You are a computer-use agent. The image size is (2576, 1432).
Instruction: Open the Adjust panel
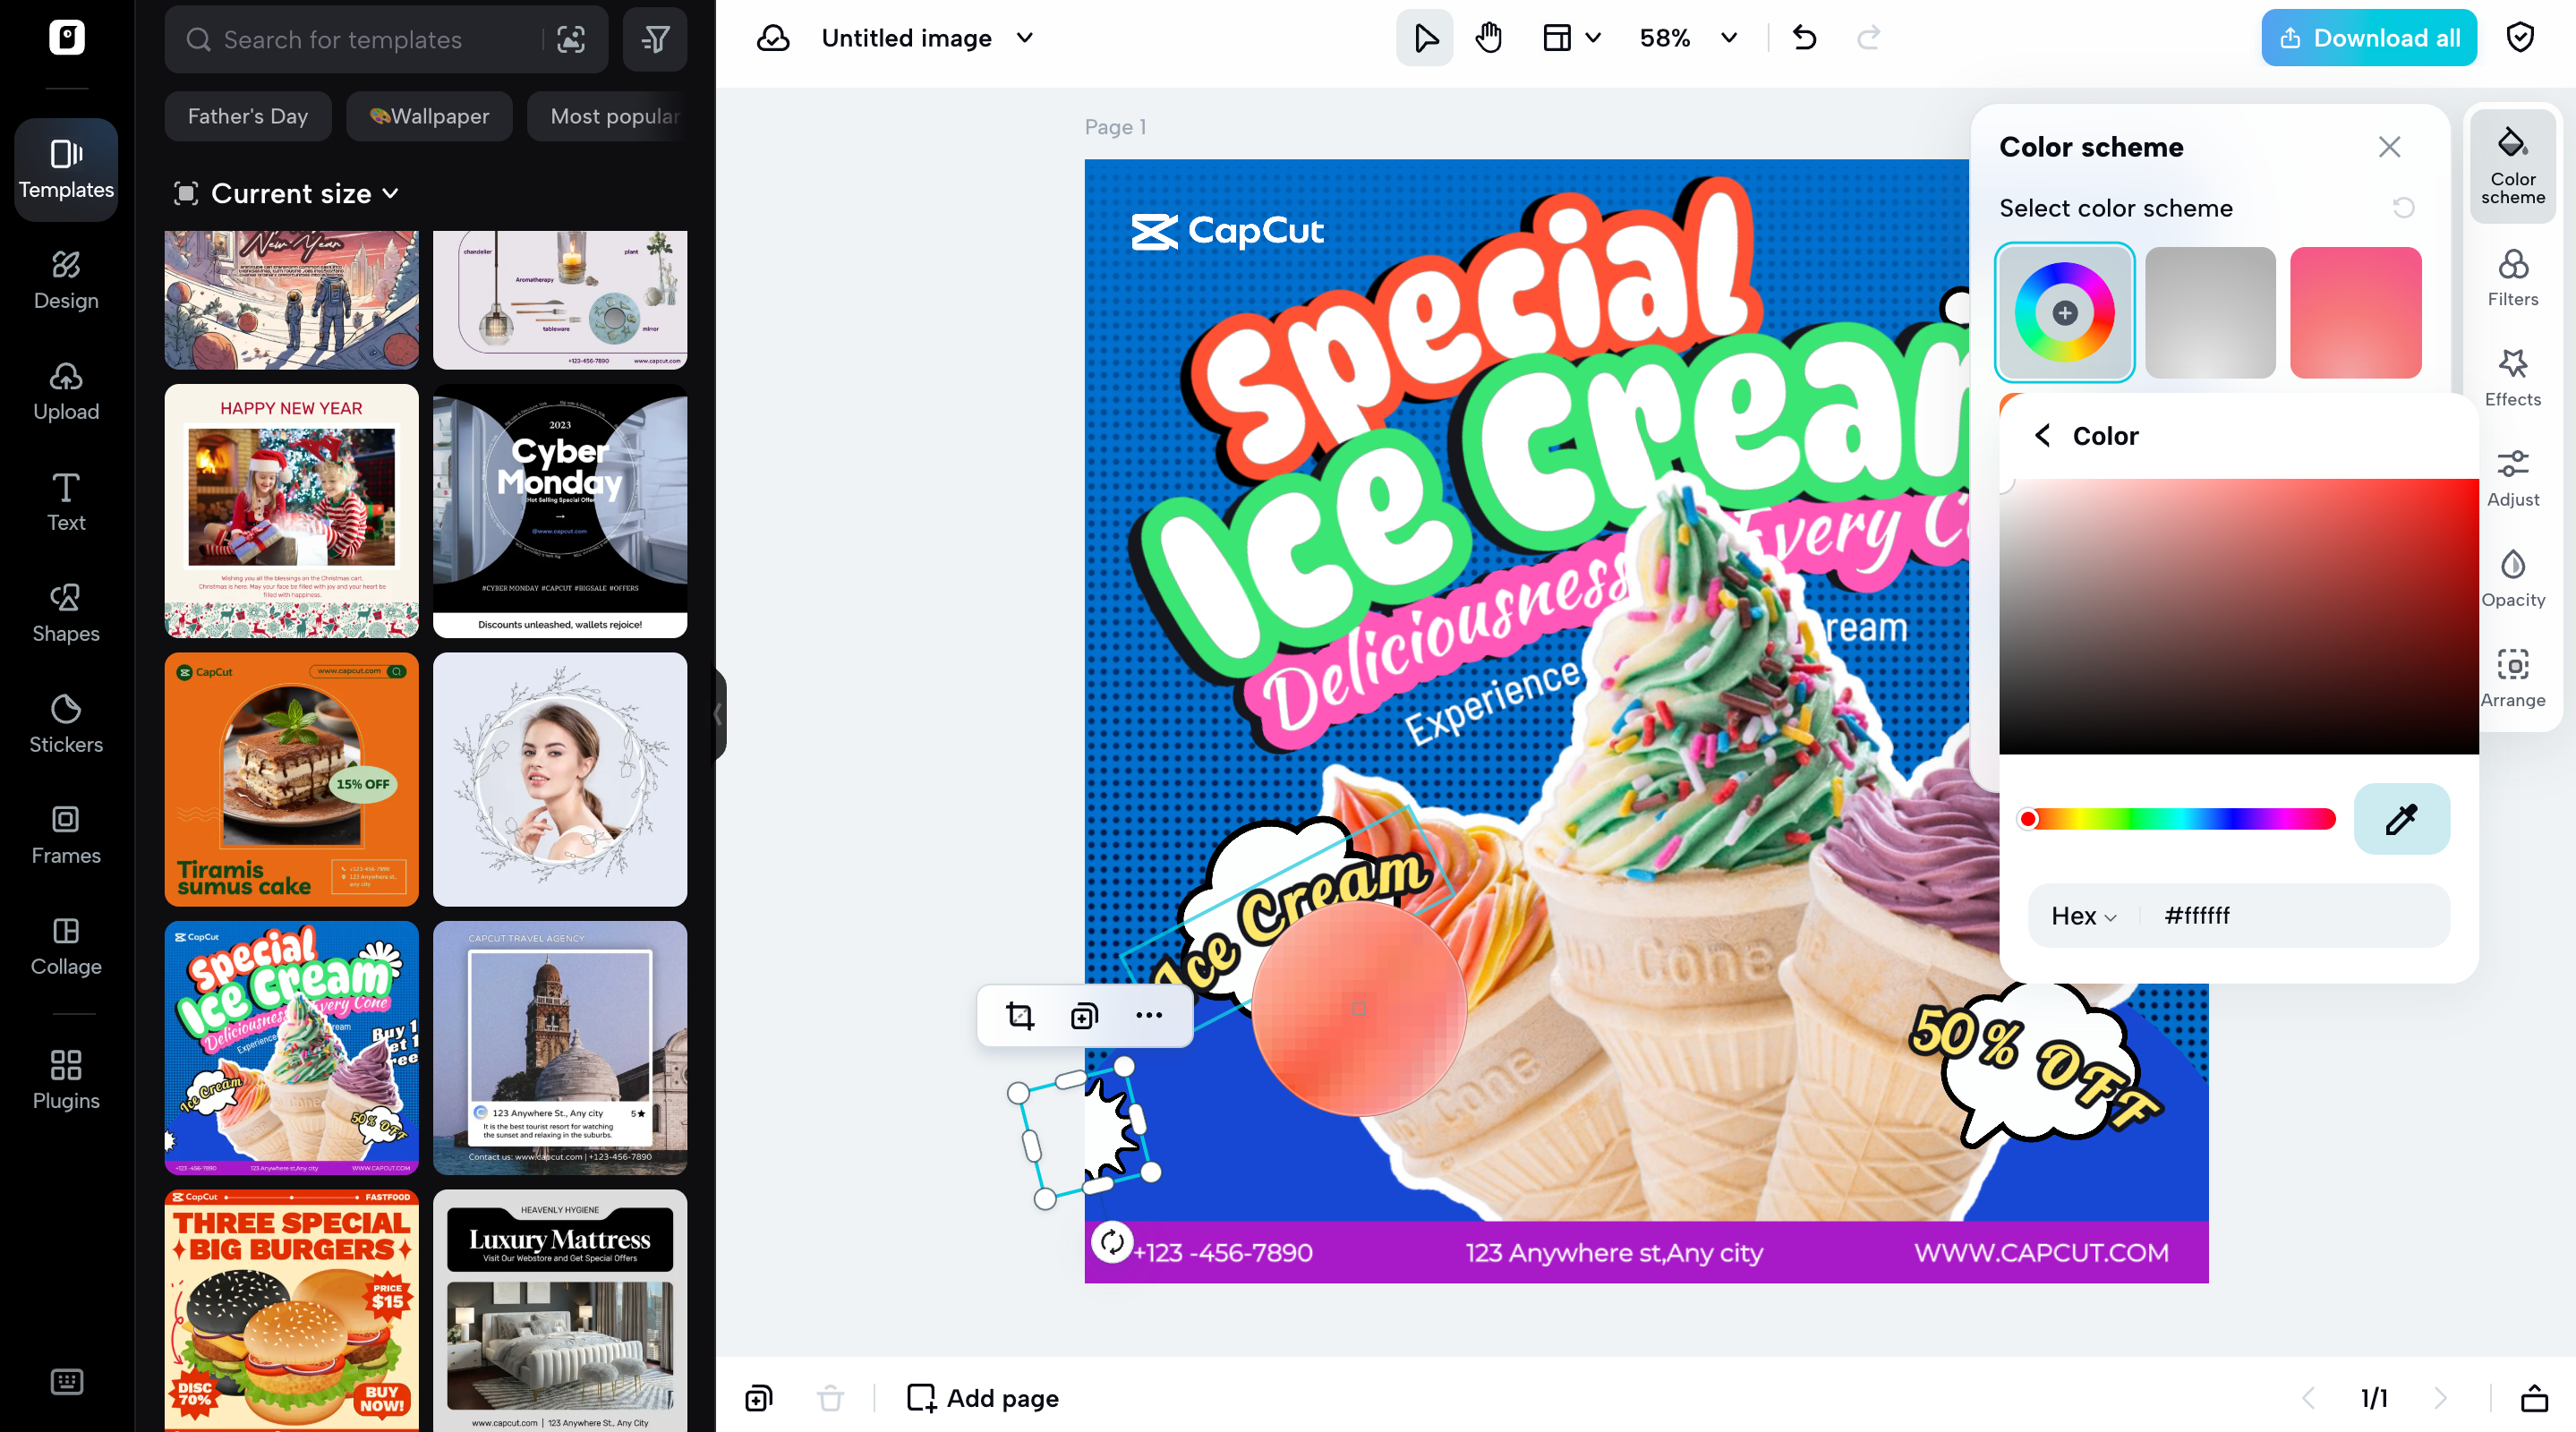pos(2513,478)
